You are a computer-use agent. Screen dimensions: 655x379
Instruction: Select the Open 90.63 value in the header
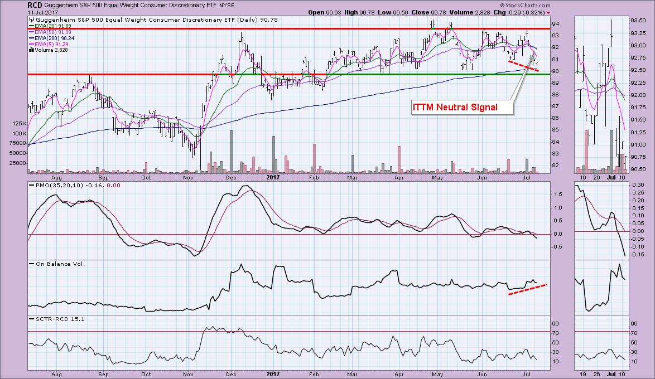click(x=324, y=12)
